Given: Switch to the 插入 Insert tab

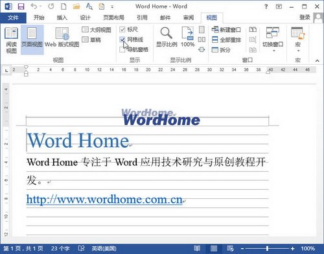Looking at the screenshot, I should pos(62,17).
